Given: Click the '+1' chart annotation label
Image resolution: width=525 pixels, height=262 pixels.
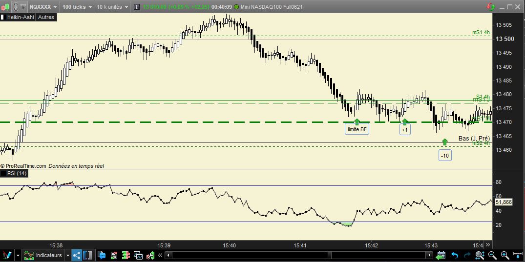Looking at the screenshot, I should pyautogui.click(x=405, y=129).
